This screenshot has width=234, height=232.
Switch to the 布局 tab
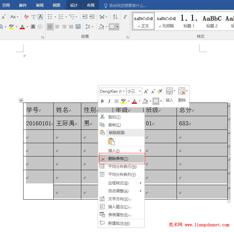(90, 5)
